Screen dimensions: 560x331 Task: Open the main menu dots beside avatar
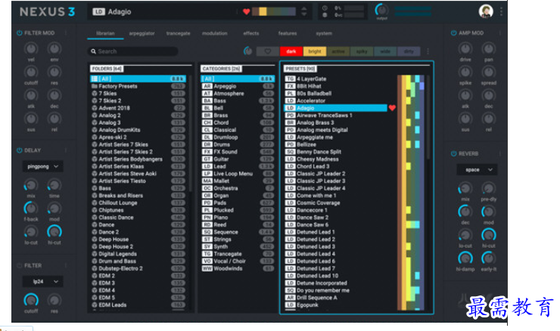501,11
